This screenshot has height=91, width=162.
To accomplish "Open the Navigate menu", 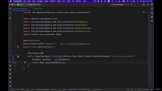I will tap(40, 1).
